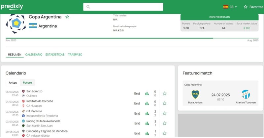Favorite the CA Platense match
Image resolution: width=264 pixels, height=138 pixels.
click(x=165, y=113)
